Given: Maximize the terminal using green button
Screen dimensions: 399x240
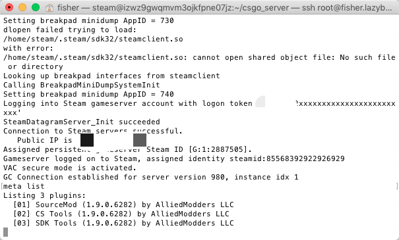Looking at the screenshot, I should (36, 8).
